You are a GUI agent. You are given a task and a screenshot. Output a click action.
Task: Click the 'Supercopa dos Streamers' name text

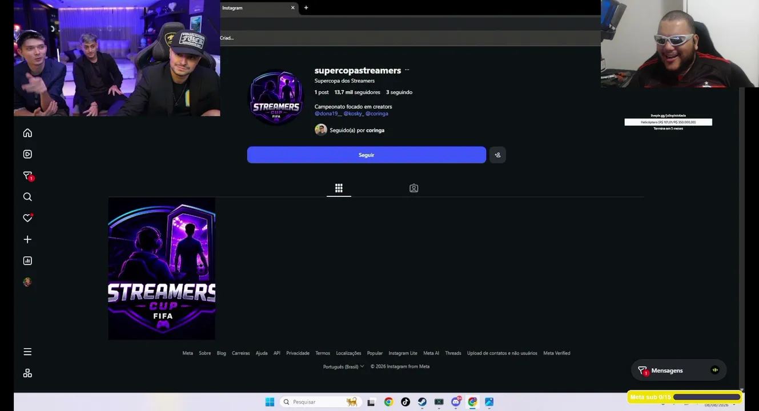tap(344, 81)
